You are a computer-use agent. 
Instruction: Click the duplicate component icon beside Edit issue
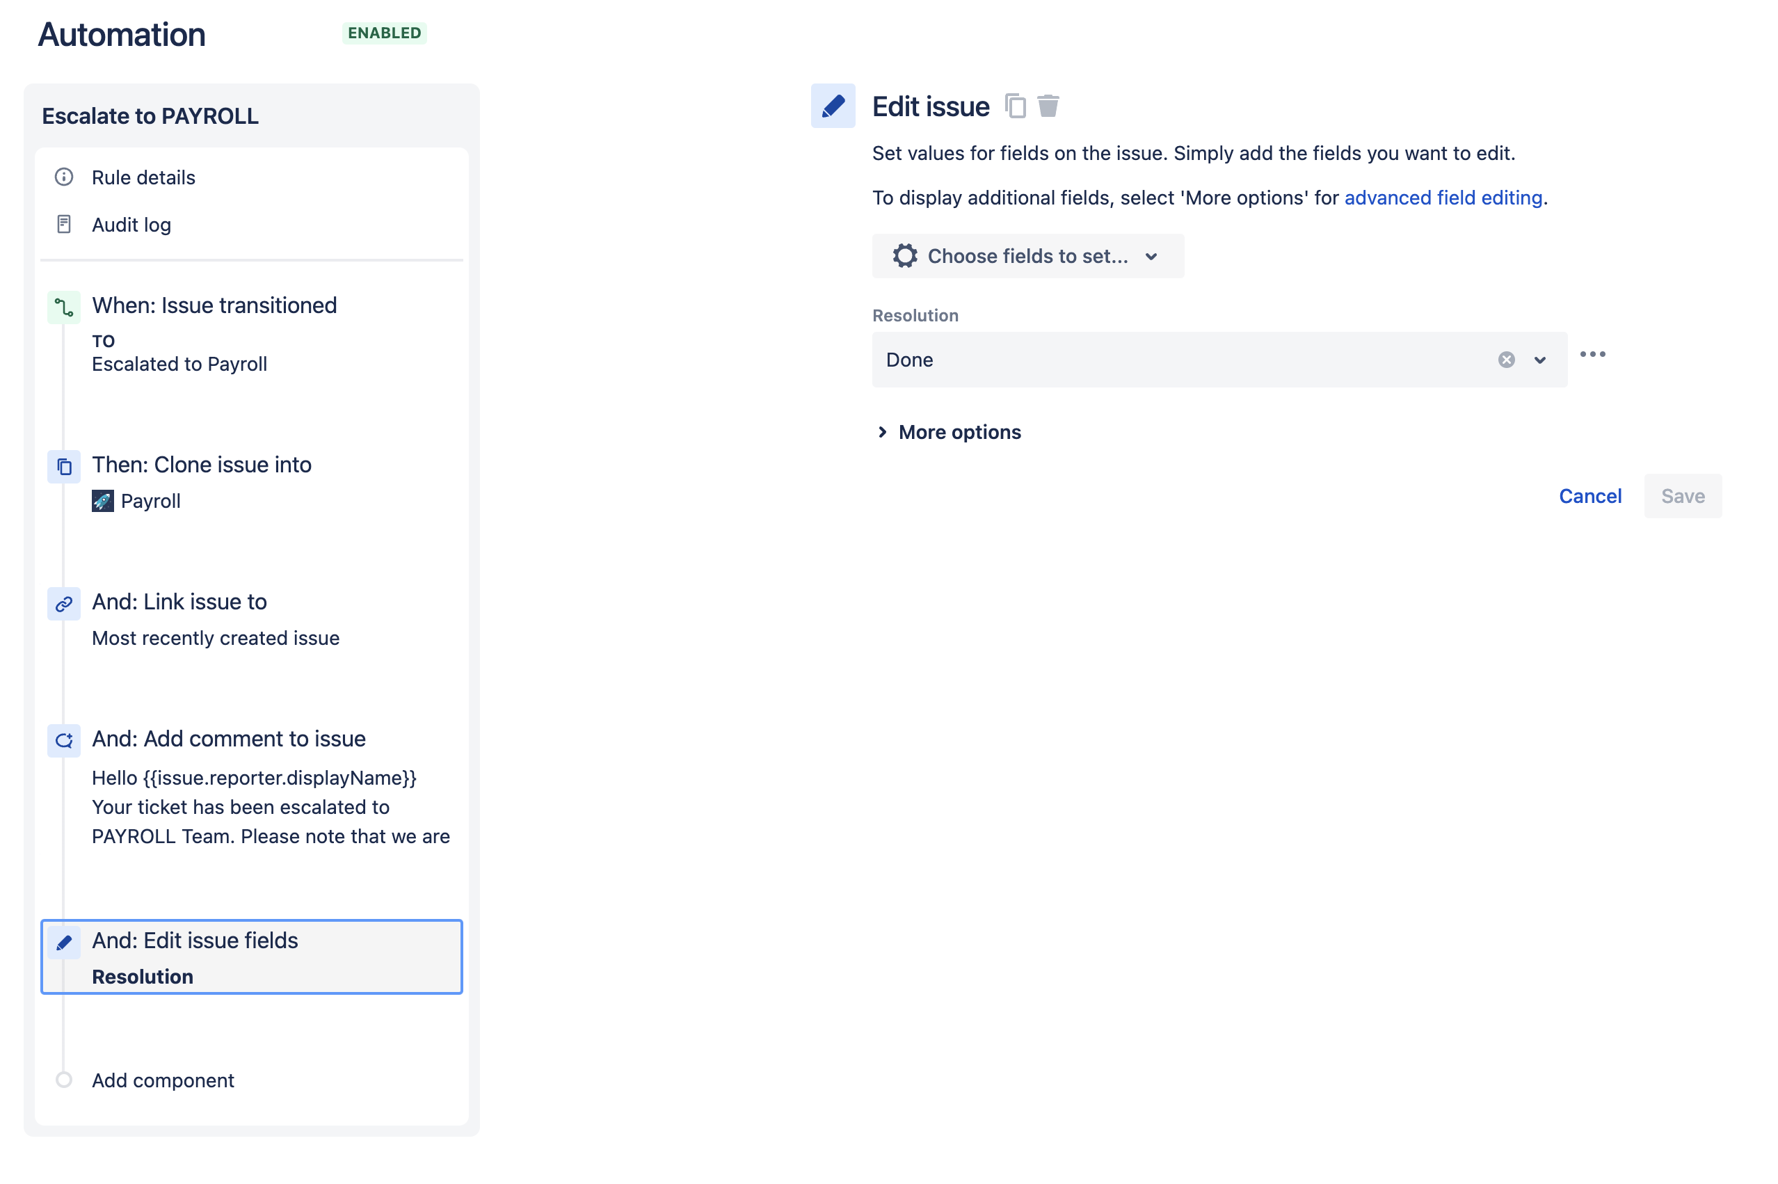(1015, 106)
